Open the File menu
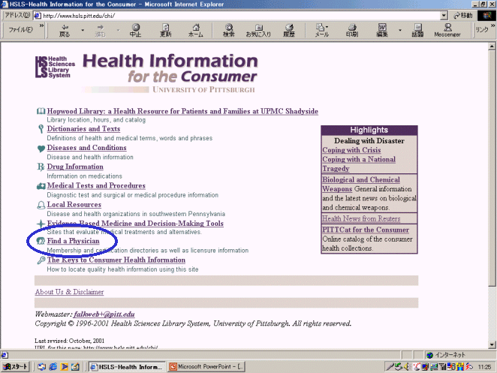This screenshot has height=373, width=497. [19, 30]
